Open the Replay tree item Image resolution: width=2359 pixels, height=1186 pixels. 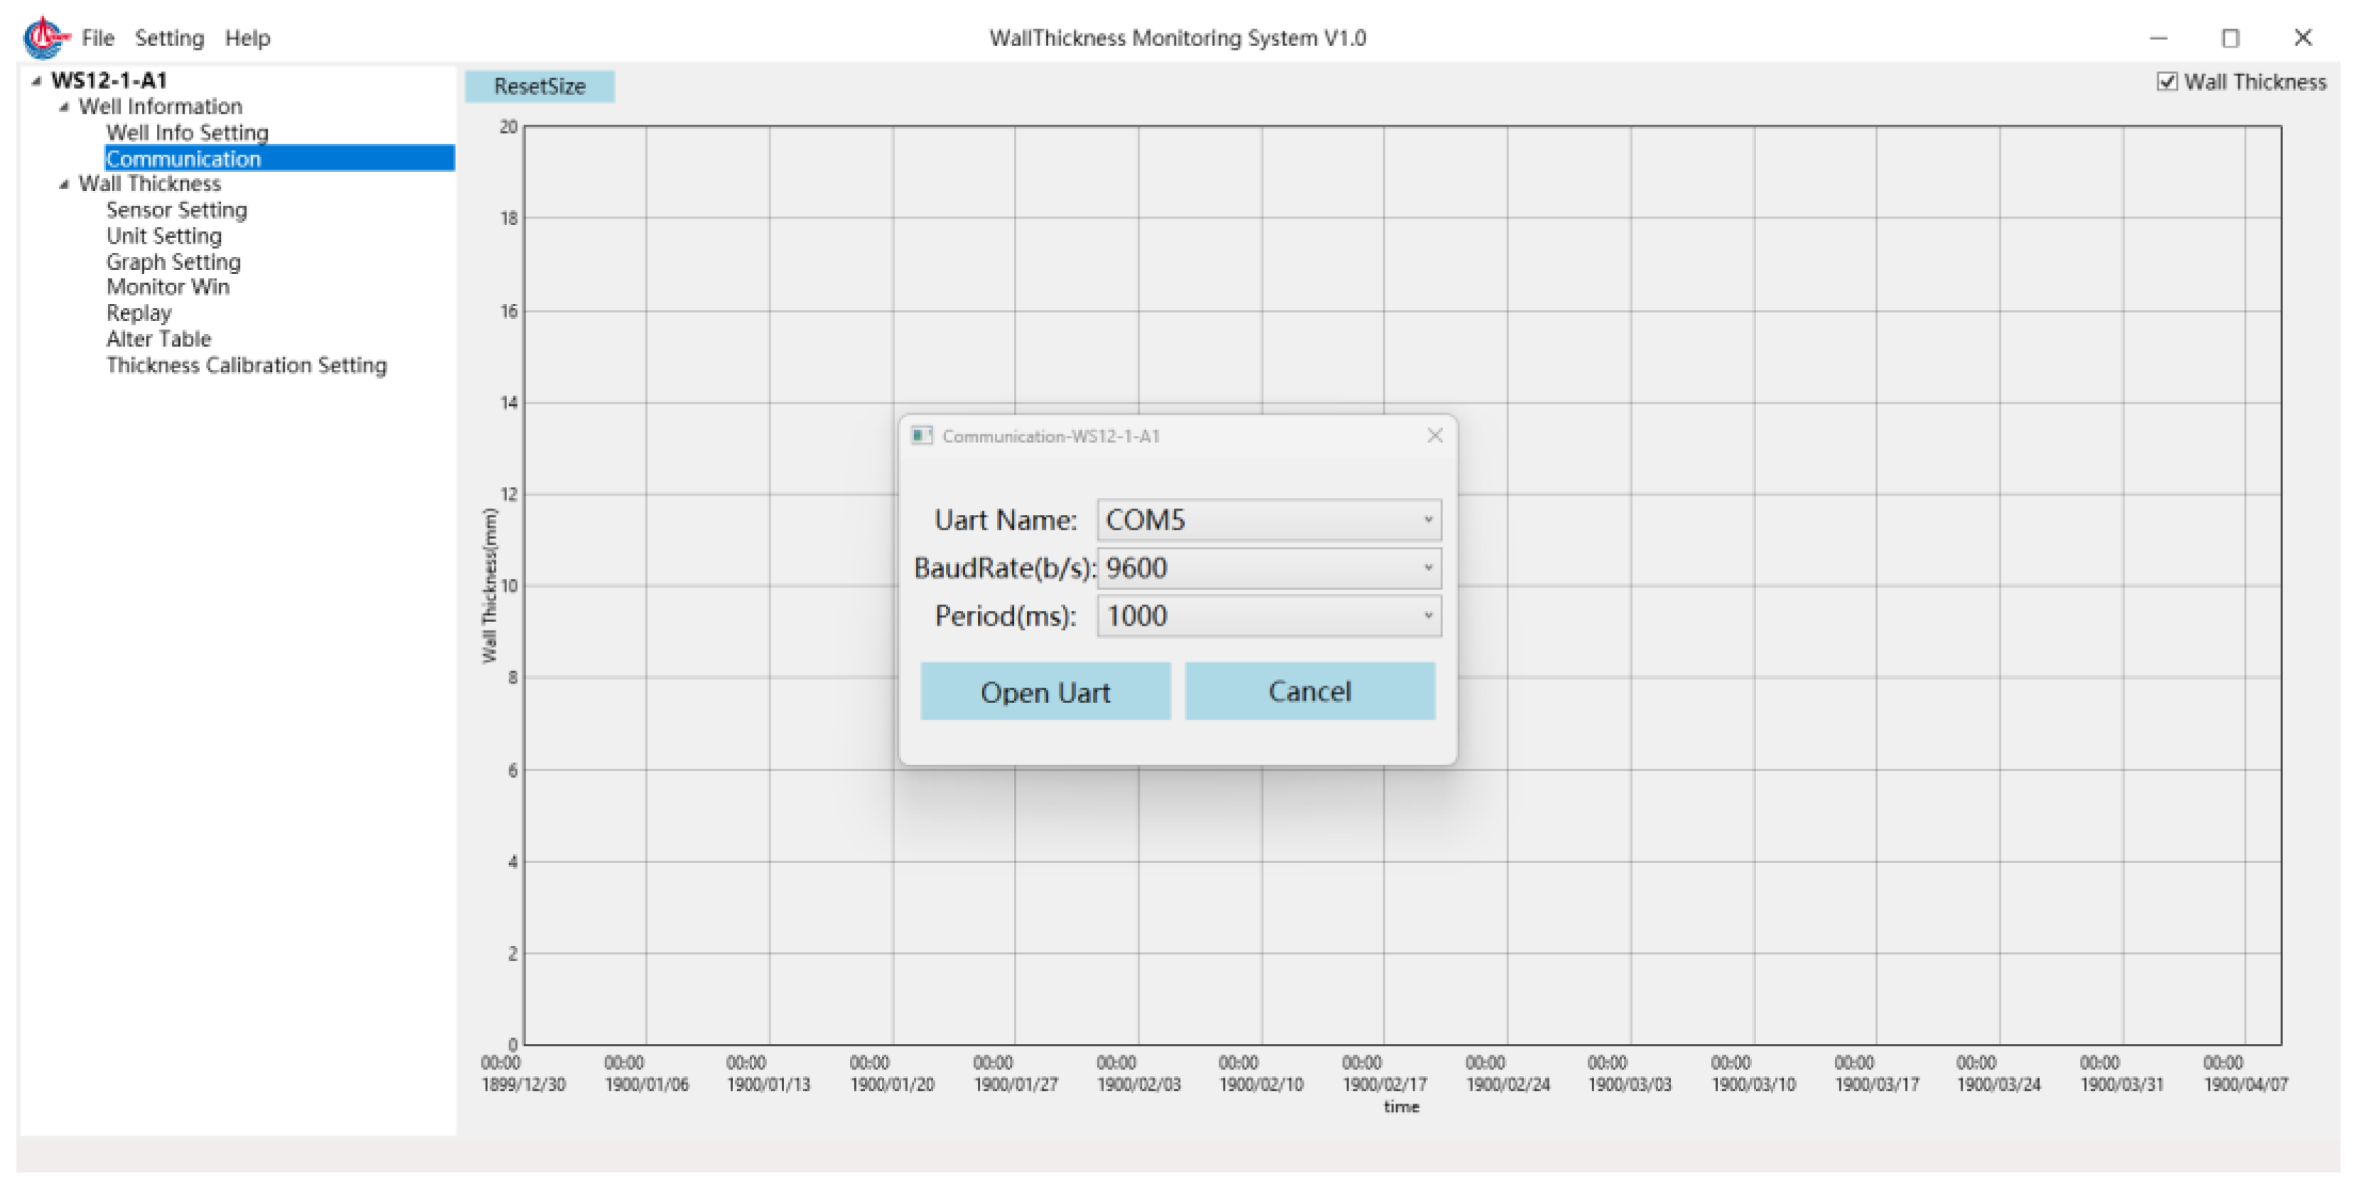pos(138,313)
